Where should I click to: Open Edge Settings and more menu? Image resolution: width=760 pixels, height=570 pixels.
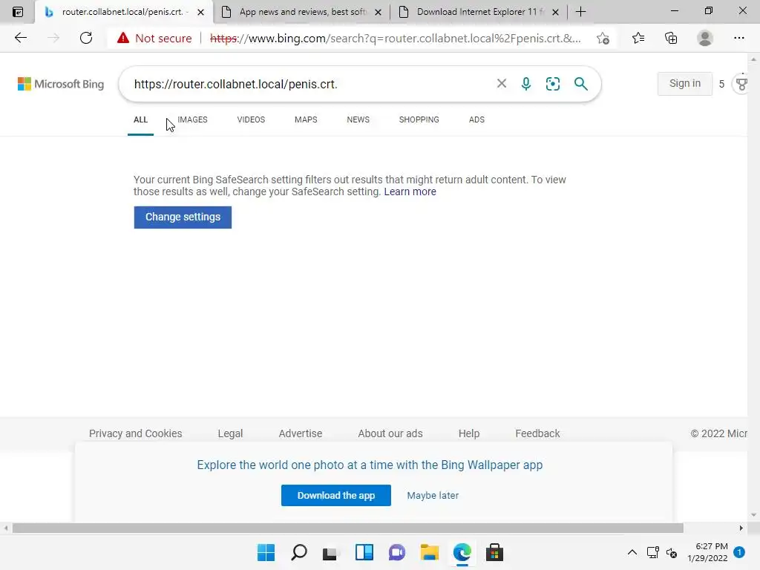click(x=738, y=38)
